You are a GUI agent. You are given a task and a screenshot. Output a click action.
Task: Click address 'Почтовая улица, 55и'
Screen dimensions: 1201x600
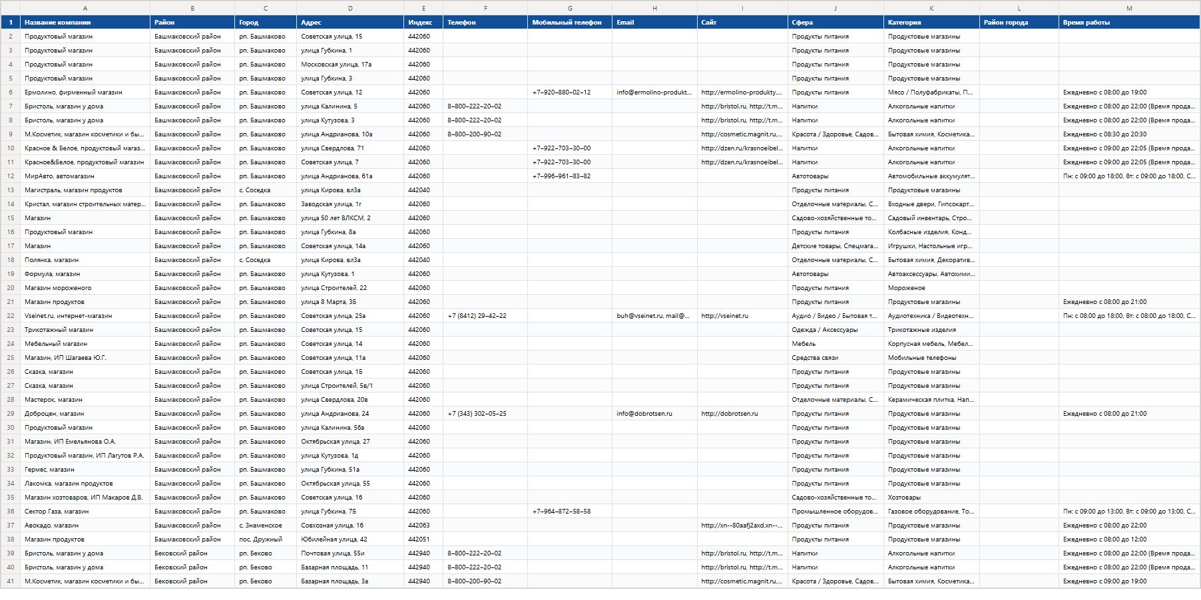350,553
